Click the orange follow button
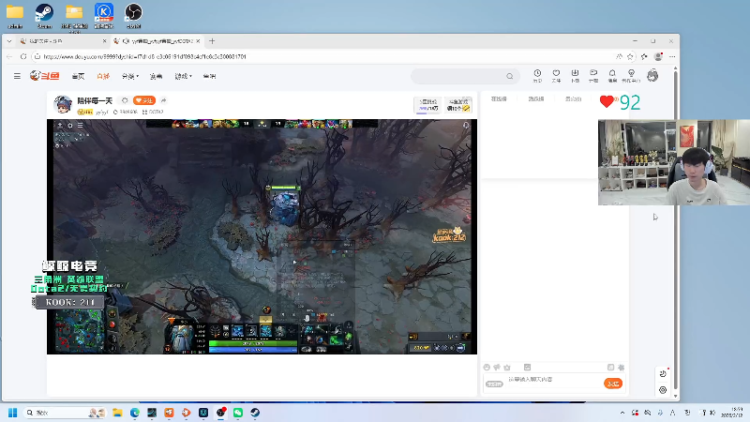This screenshot has width=750, height=422. [144, 100]
